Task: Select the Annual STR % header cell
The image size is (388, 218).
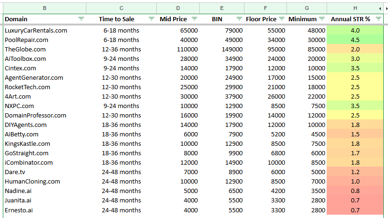Action: [x=355, y=19]
